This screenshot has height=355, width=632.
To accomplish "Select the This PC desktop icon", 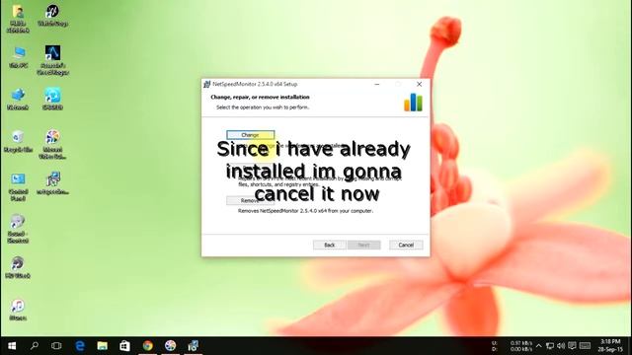I will (x=18, y=57).
